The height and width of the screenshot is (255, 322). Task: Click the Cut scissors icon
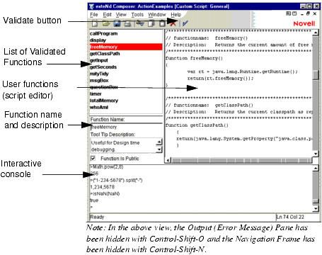coord(141,23)
